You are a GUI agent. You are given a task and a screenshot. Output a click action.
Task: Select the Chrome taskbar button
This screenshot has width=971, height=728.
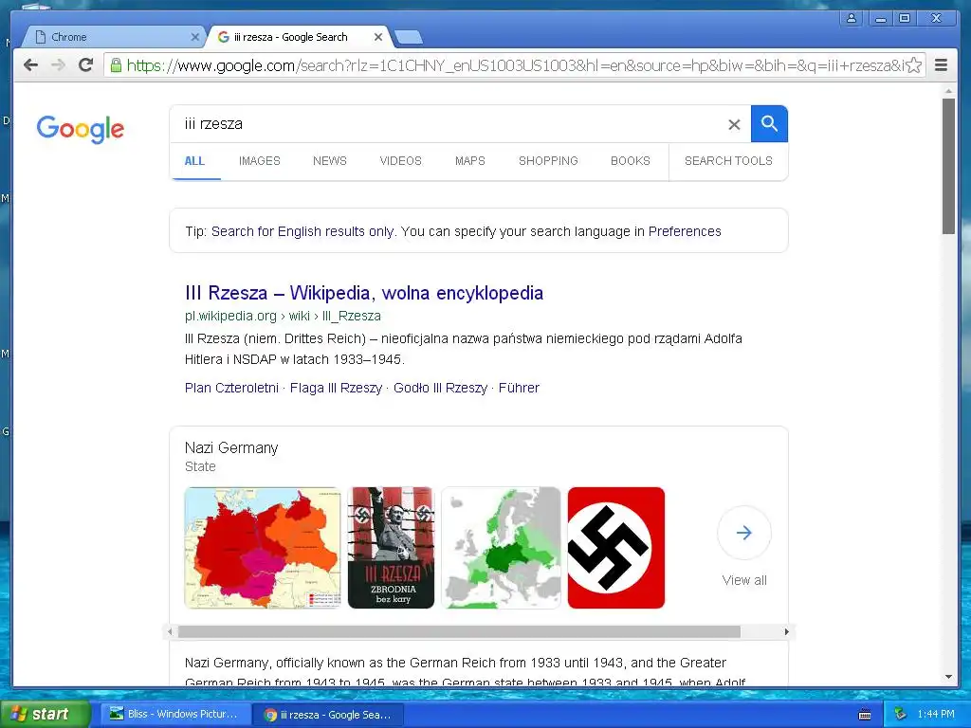(328, 715)
